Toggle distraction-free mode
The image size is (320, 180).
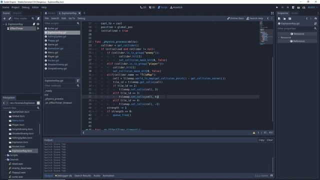pyautogui.click(x=272, y=13)
